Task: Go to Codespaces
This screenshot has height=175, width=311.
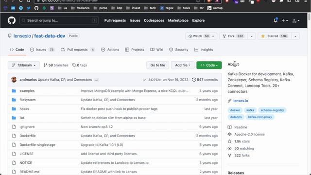Action: pyautogui.click(x=154, y=20)
